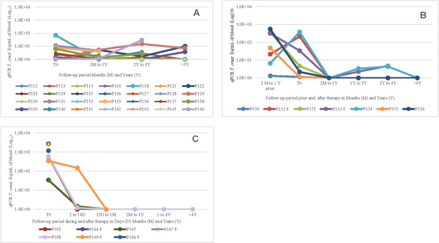Click the P150 legend entry in chart B
Viewport: 439px width, 243px height.
(x=248, y=109)
